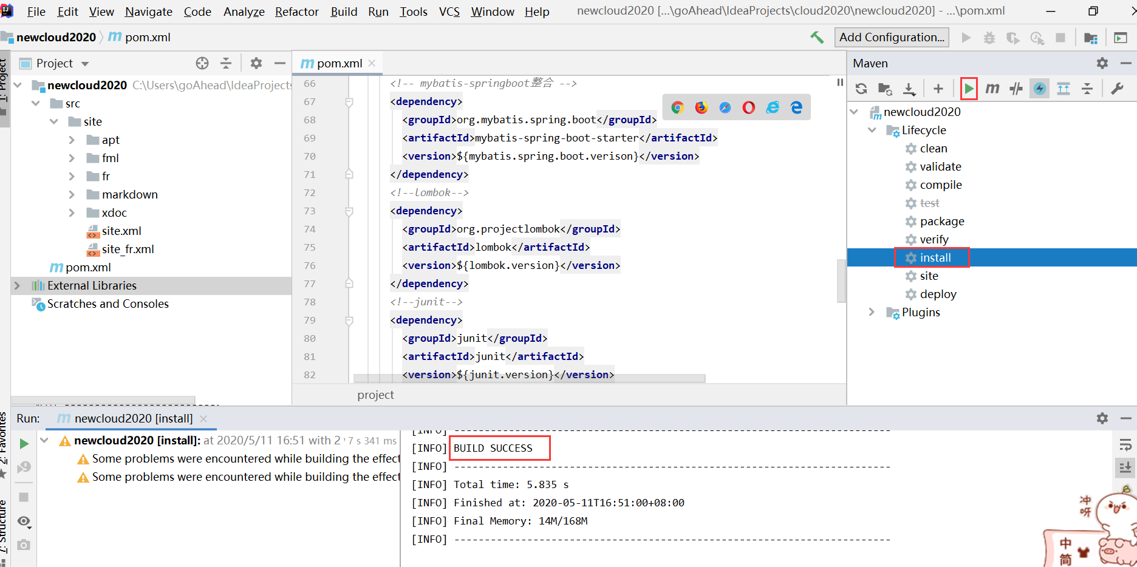Close the pom.xml editor tab
Image resolution: width=1137 pixels, height=567 pixels.
pos(372,63)
